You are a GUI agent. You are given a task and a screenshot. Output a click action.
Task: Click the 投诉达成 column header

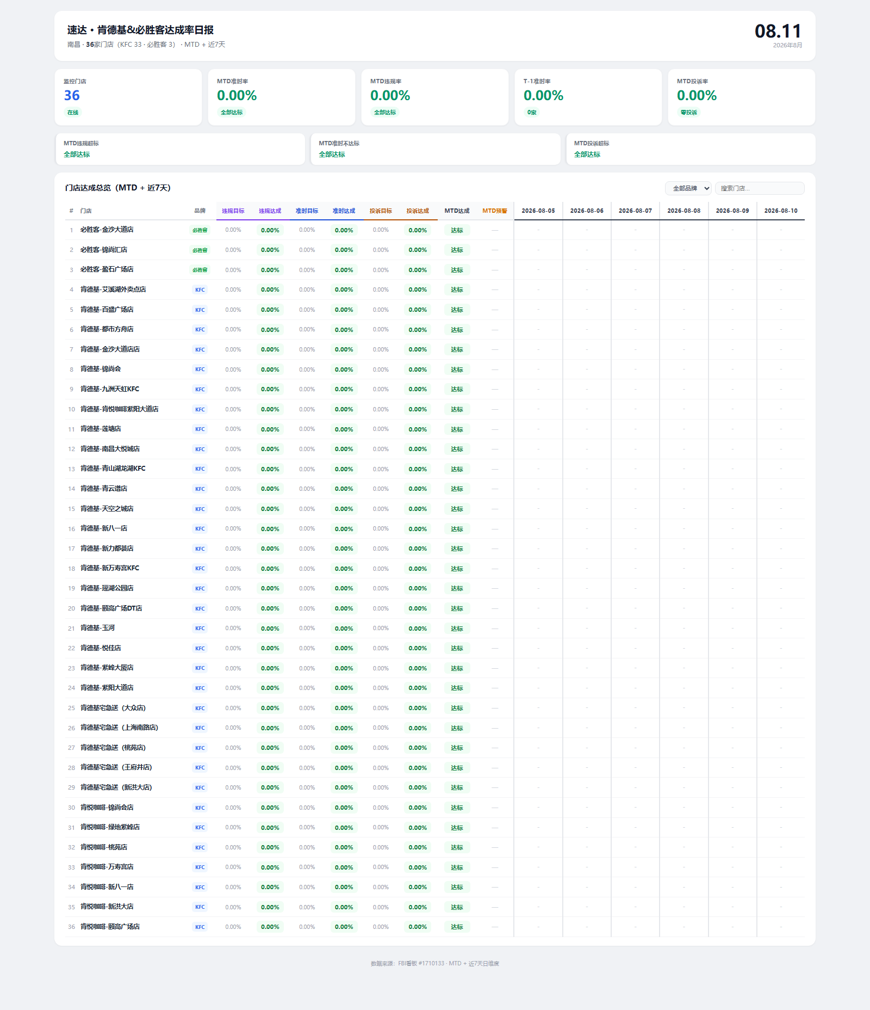(x=418, y=211)
